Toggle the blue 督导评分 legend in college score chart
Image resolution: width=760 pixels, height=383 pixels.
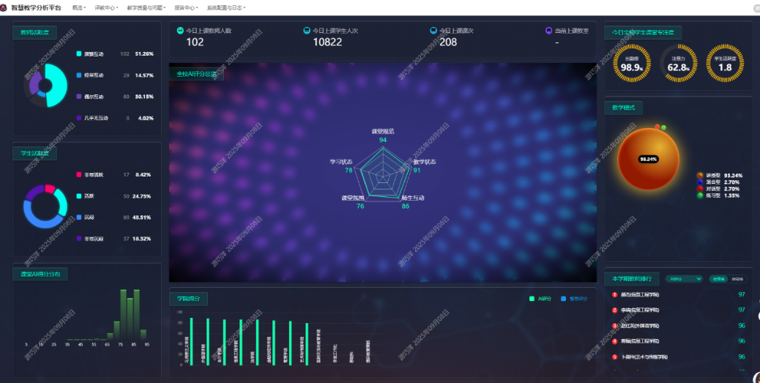point(563,299)
